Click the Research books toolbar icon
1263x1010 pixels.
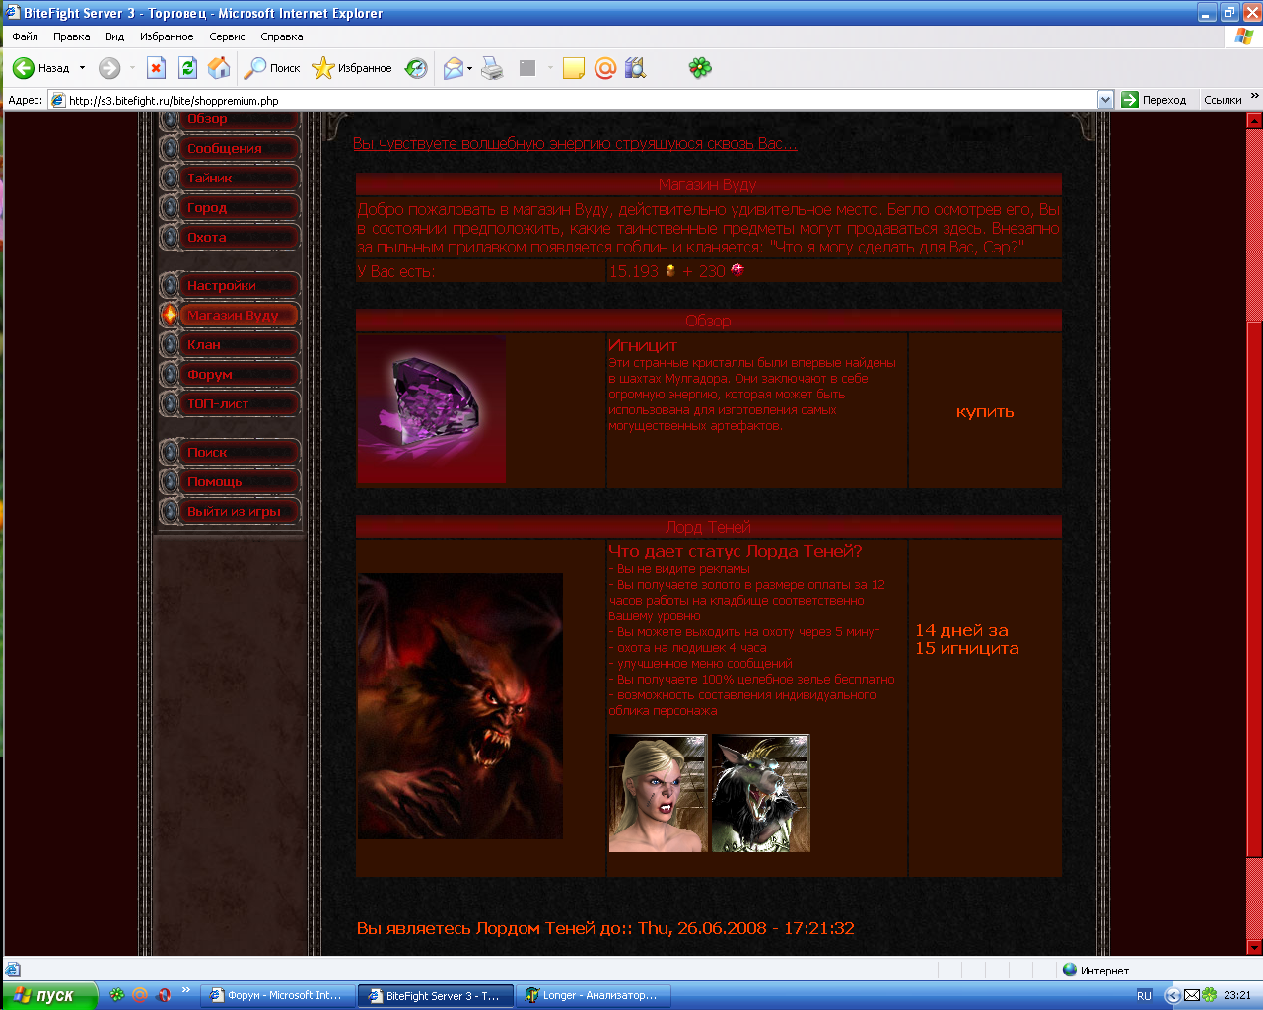pyautogui.click(x=636, y=68)
